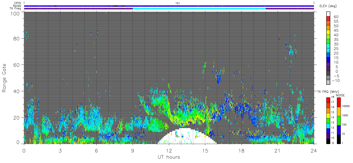Click the "Noise" row label at top left
This screenshot has width=353, height=163.
17,6
